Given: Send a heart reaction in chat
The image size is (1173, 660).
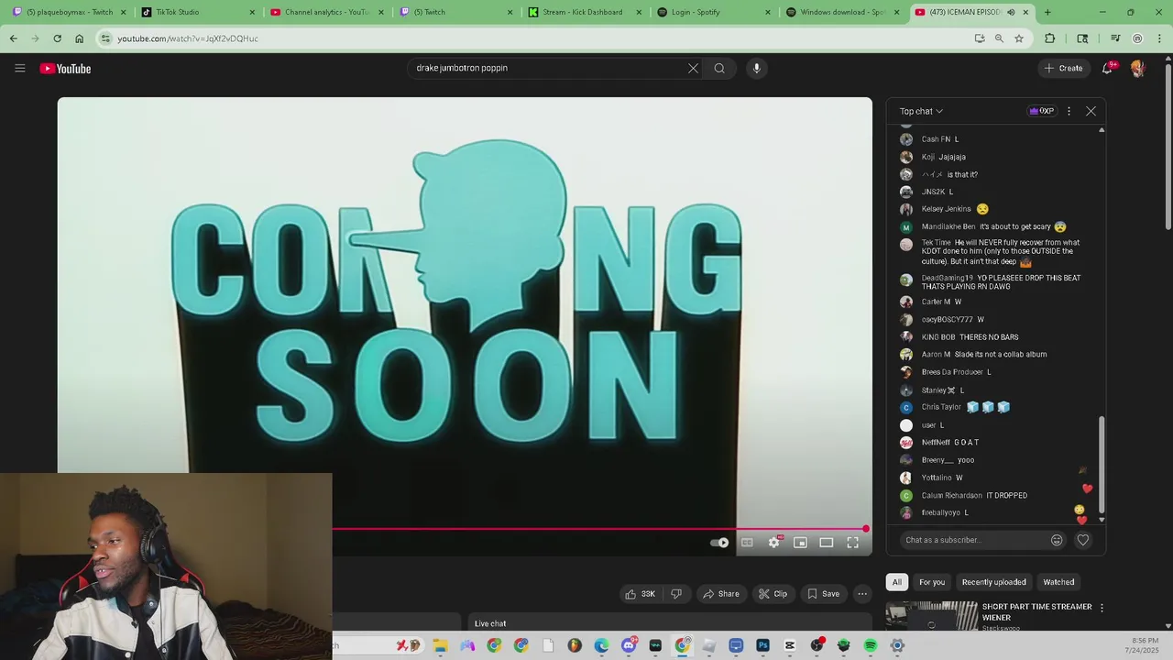Looking at the screenshot, I should pos(1083,540).
